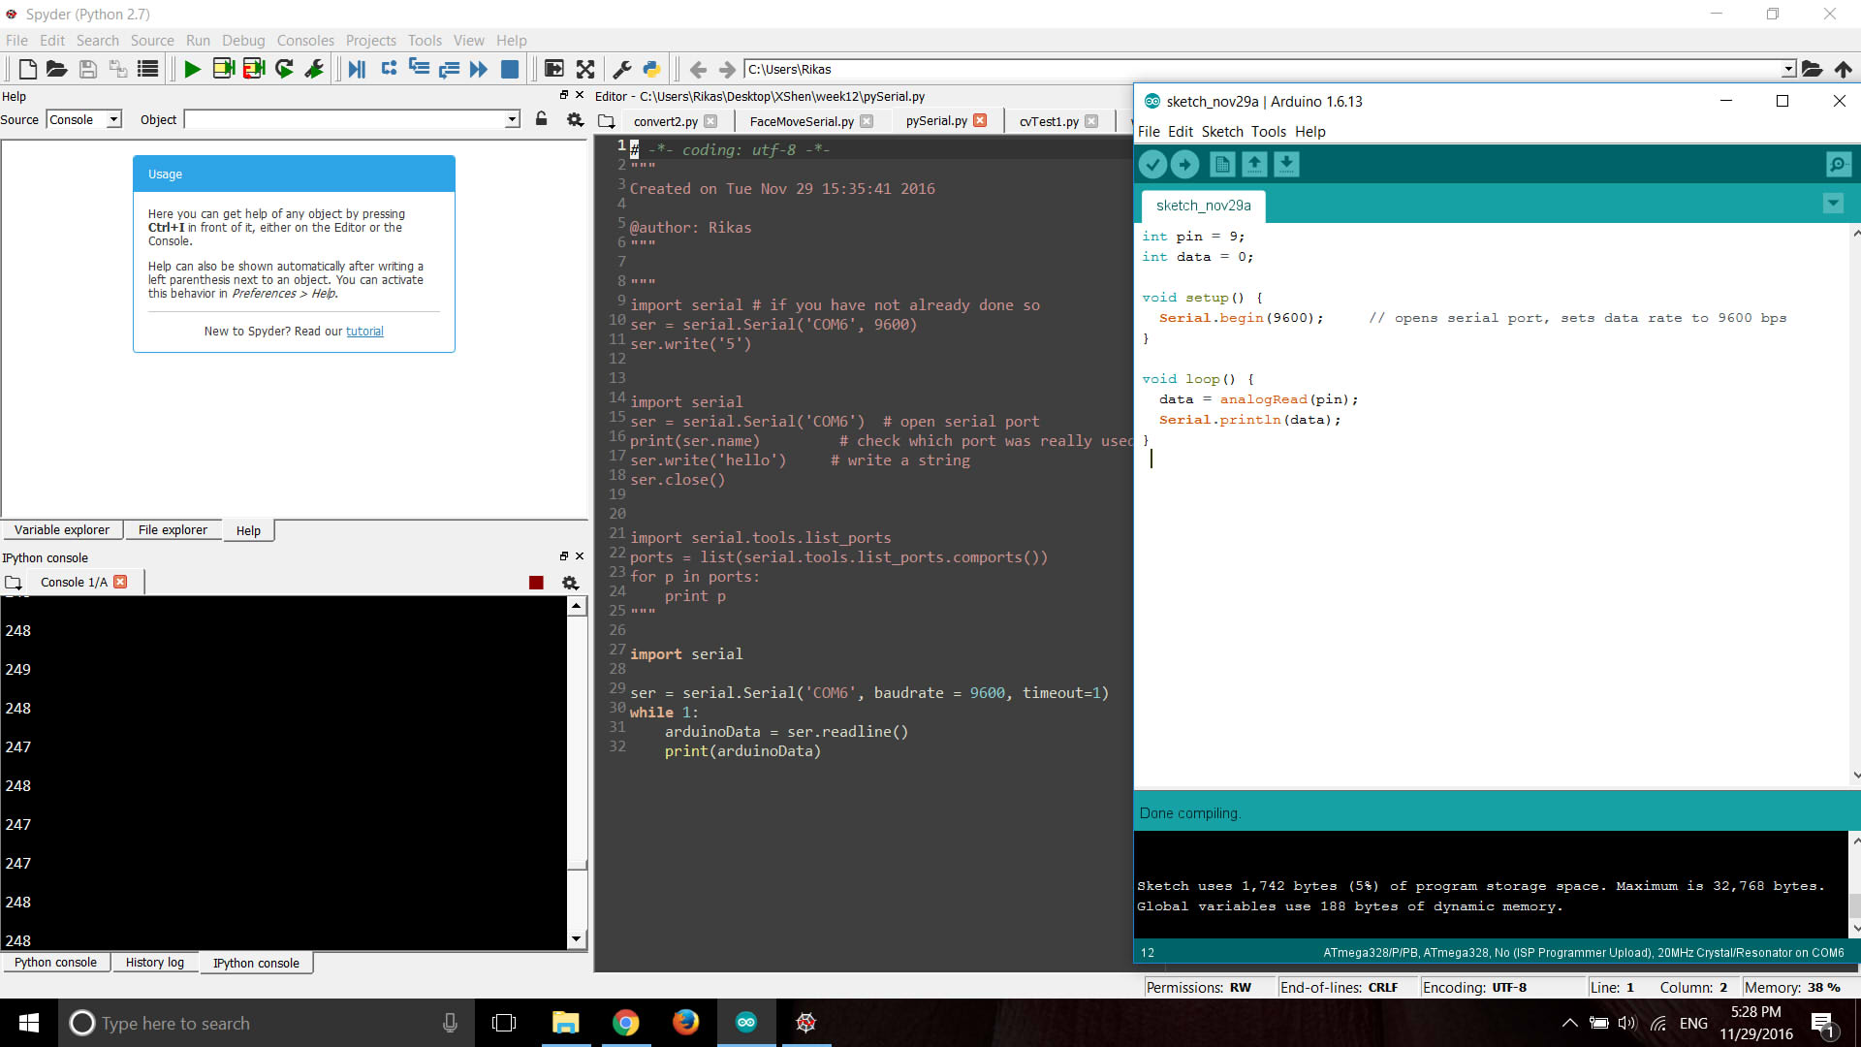Click the Upload button in Arduino IDE

pos(1184,164)
